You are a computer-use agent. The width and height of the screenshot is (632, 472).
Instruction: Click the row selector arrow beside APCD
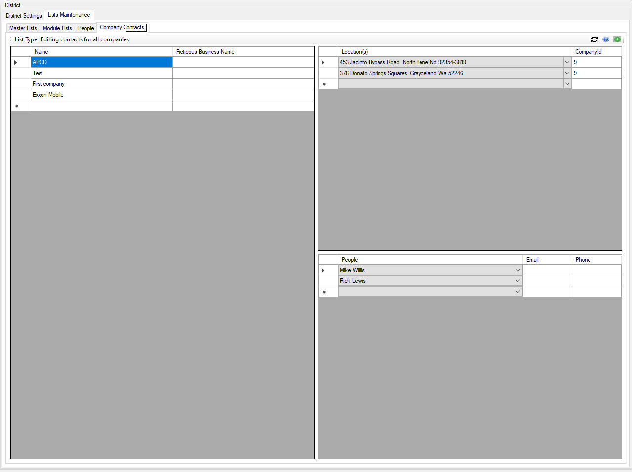(x=16, y=62)
